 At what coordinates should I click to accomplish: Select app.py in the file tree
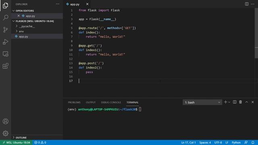point(37,36)
